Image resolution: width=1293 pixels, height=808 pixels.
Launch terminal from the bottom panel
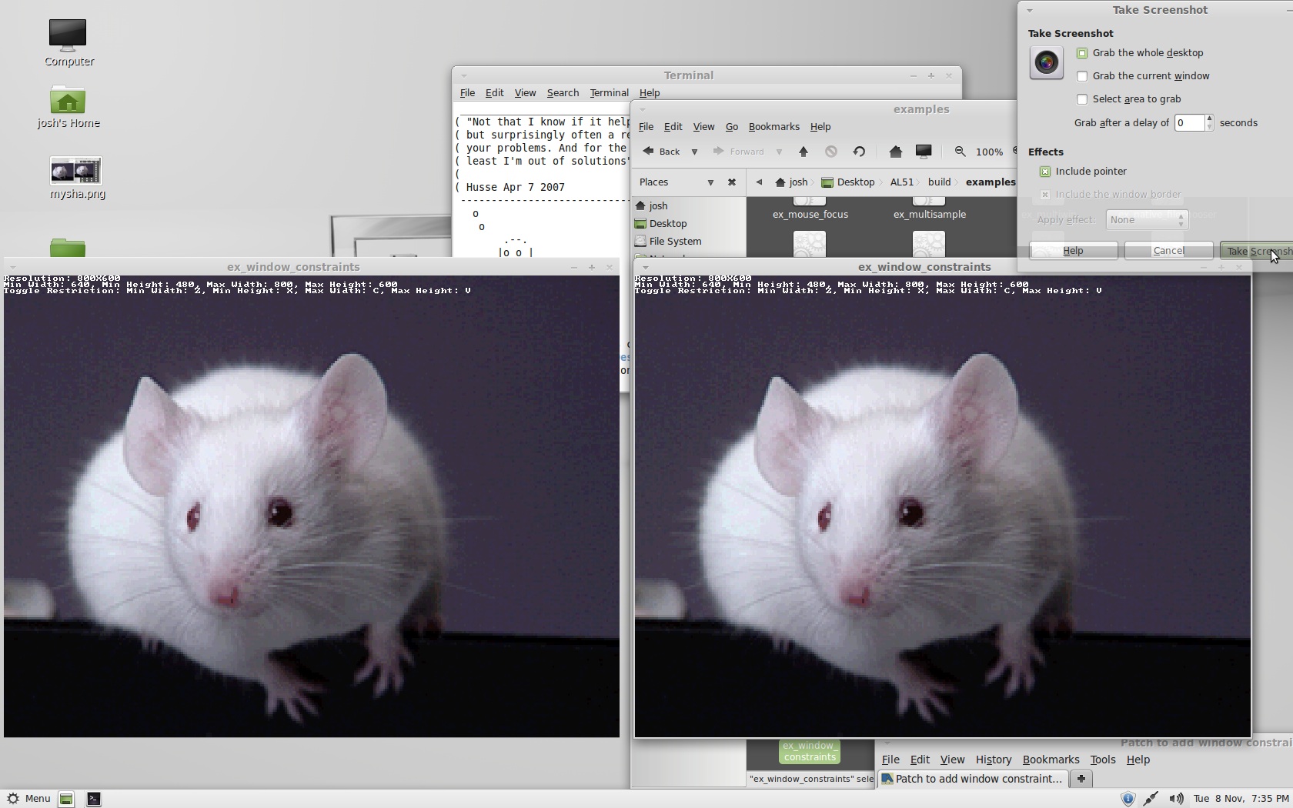click(x=93, y=799)
